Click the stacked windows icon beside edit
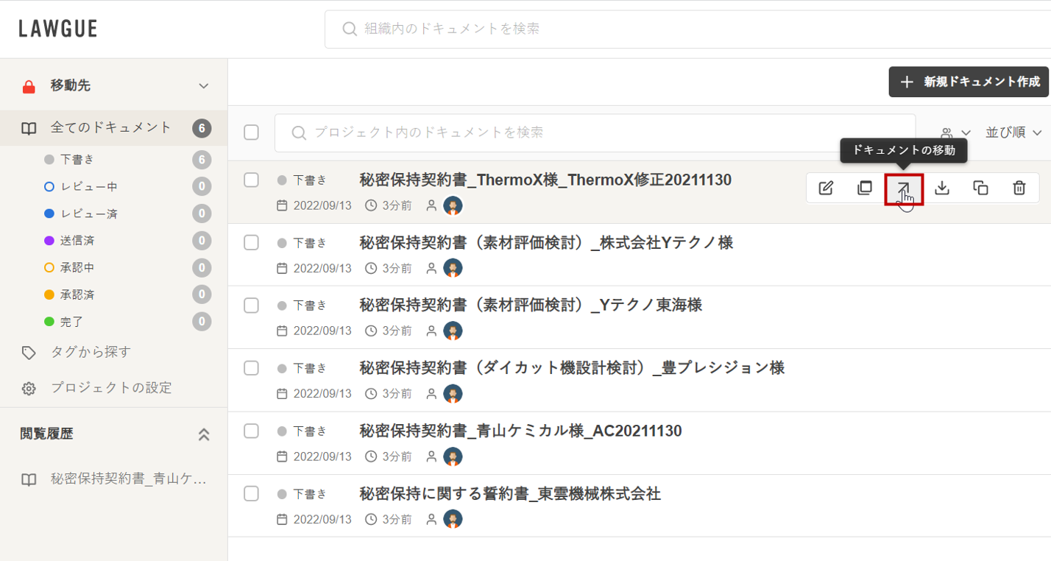This screenshot has width=1051, height=561. [865, 188]
